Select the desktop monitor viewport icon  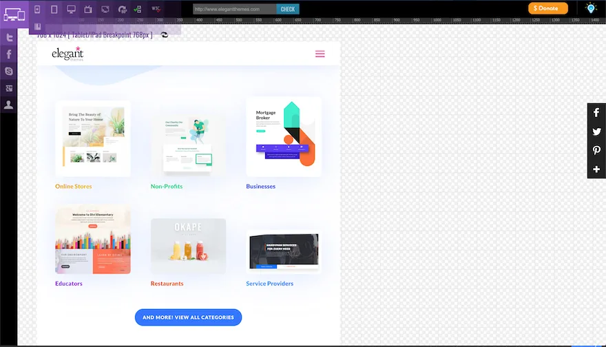point(71,9)
